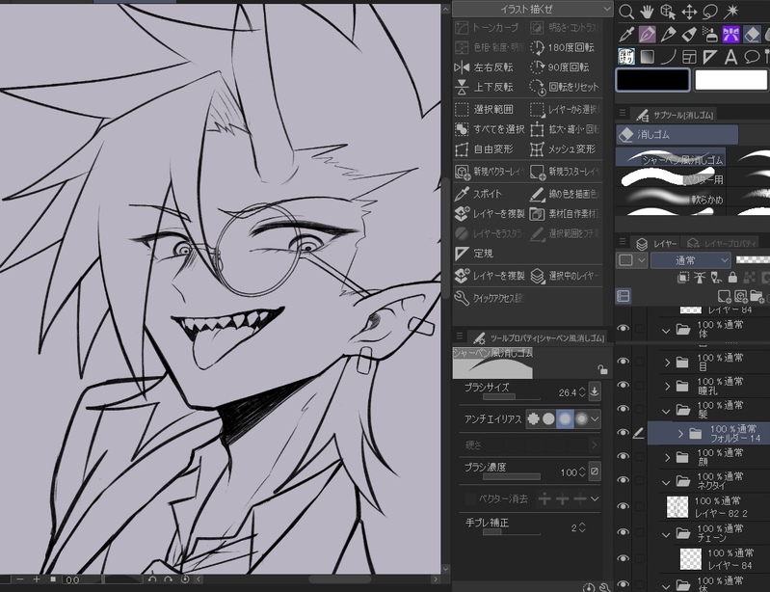
Task: Select the ベクター用 eraser sub tool
Action: pos(672,177)
